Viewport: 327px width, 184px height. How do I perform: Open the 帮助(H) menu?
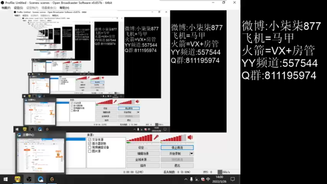[x=65, y=8]
